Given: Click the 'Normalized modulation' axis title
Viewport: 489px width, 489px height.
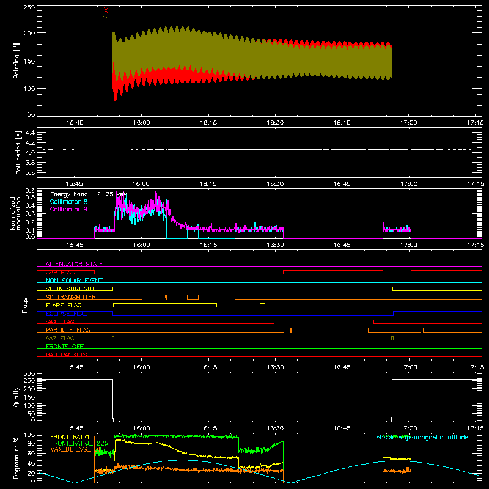Looking at the screenshot, I should 15,213.
